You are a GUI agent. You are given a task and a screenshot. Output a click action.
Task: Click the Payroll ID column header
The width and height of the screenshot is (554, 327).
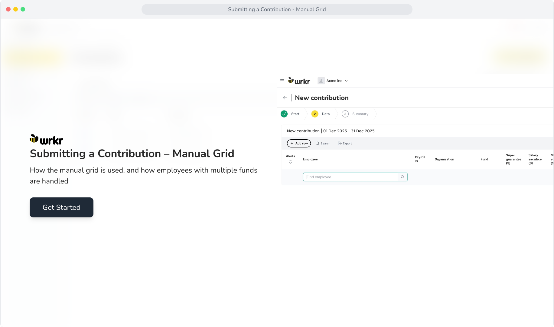(420, 159)
